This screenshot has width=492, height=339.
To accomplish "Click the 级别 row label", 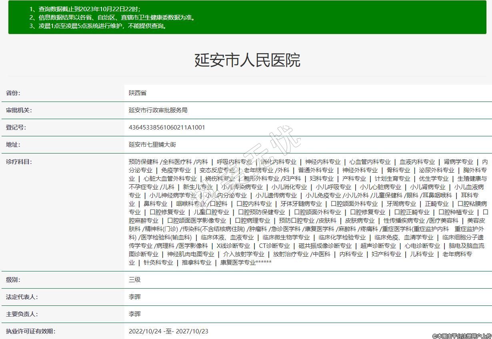I will [13, 279].
